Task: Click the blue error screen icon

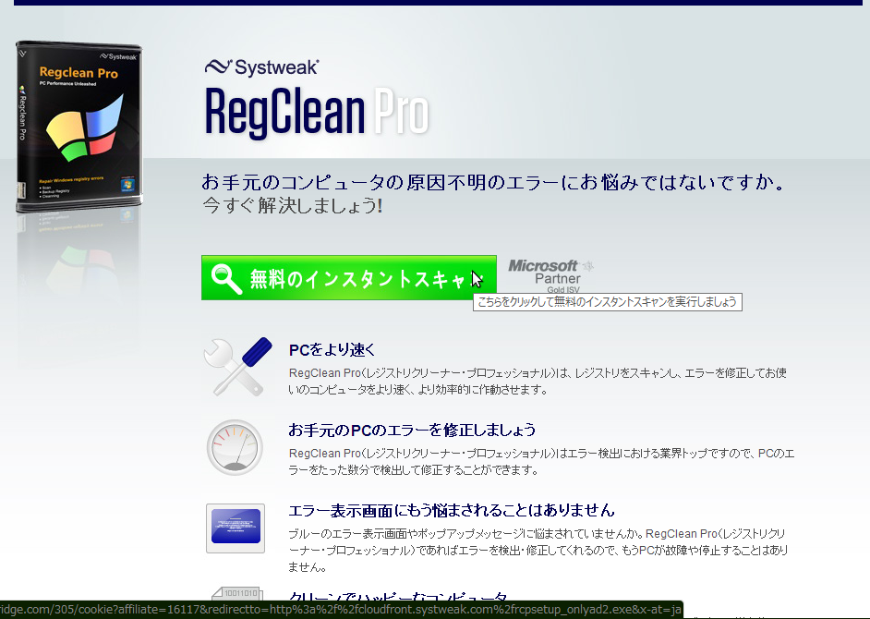Action: click(236, 528)
